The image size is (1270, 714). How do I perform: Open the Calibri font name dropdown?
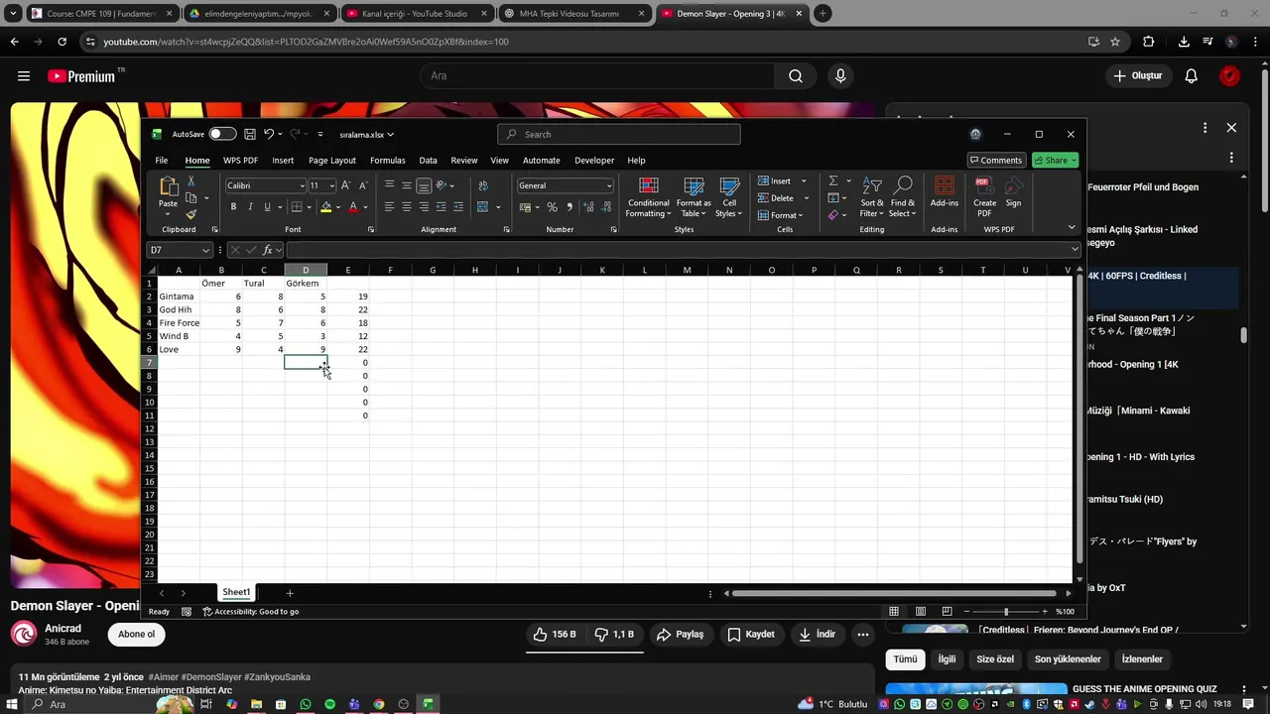(x=302, y=185)
